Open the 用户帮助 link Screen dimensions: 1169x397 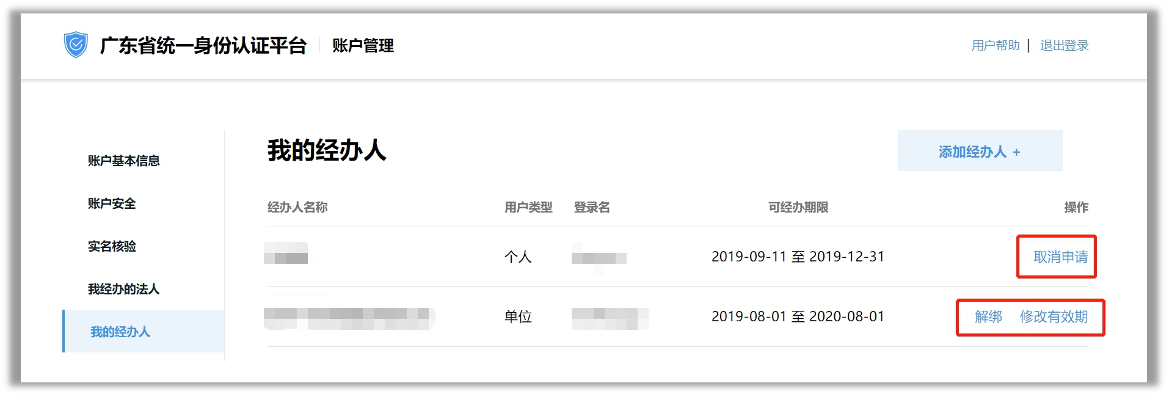pos(996,46)
